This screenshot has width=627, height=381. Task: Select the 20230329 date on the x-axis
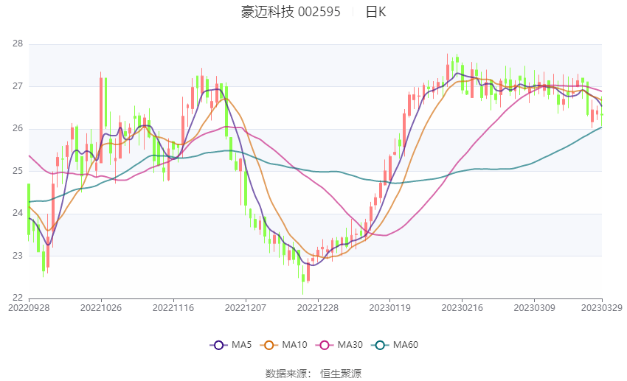pyautogui.click(x=601, y=307)
